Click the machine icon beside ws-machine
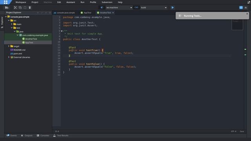Screen dimensions: 251x141 pos(102,7)
